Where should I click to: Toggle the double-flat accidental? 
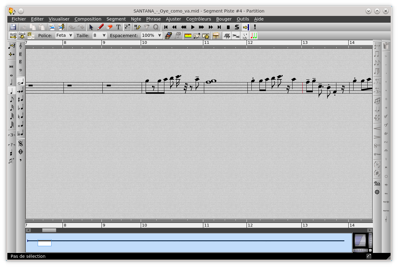pyautogui.click(x=21, y=134)
